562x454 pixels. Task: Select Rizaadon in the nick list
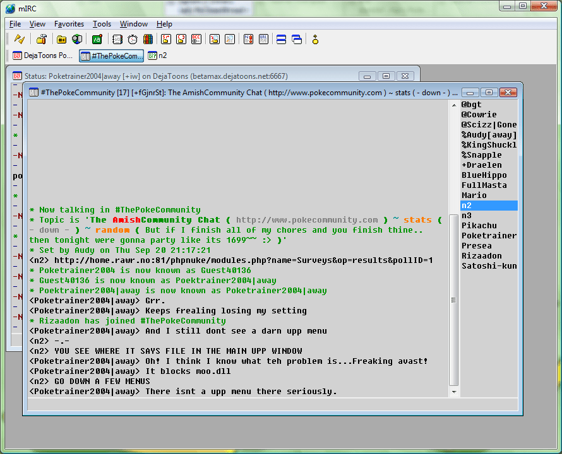pyautogui.click(x=489, y=255)
